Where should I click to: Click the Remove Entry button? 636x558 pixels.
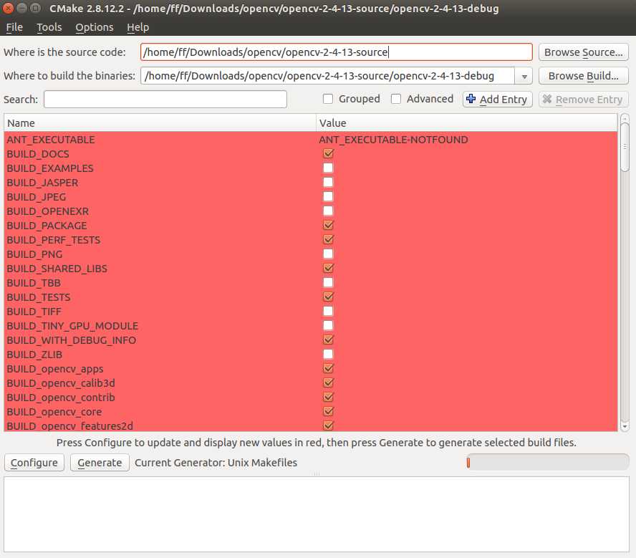coord(583,100)
